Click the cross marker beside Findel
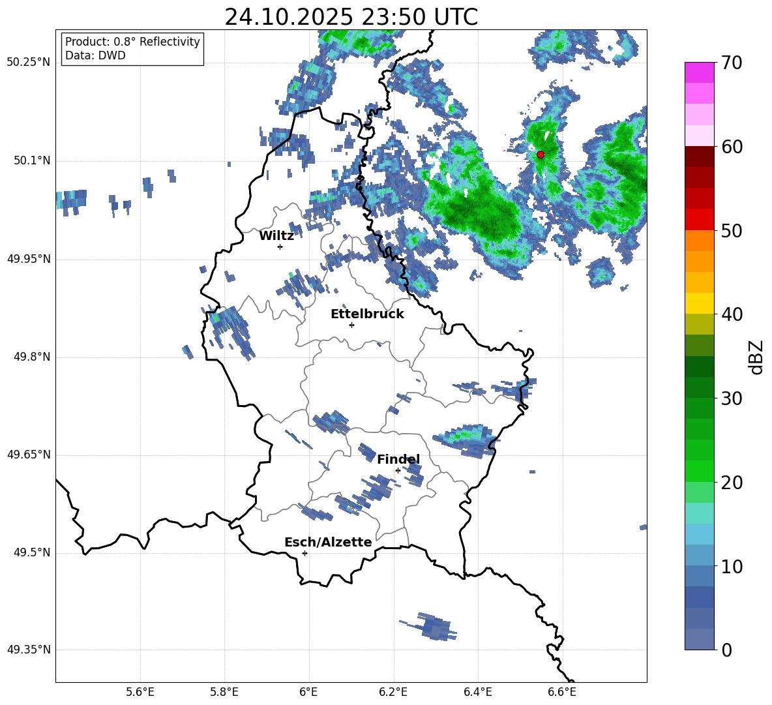Image resolution: width=772 pixels, height=705 pixels. click(x=398, y=471)
